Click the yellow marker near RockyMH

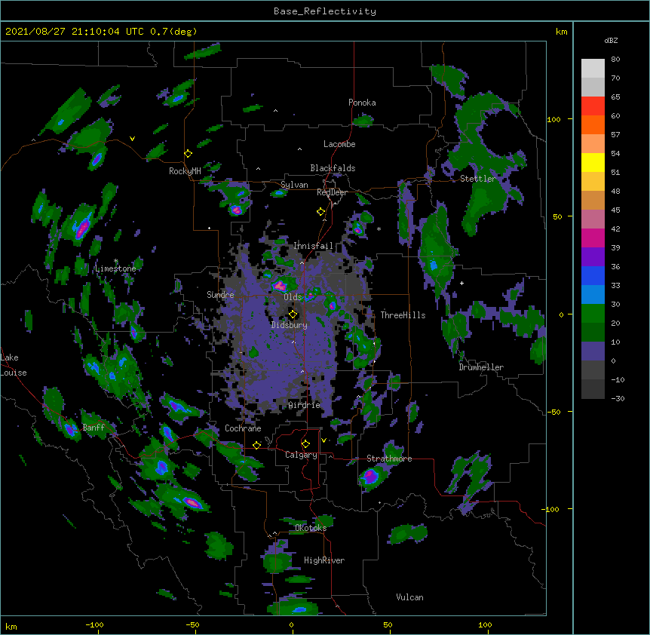[x=189, y=154]
